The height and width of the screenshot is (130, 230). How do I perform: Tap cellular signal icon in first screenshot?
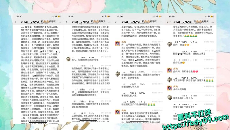[x=53, y=17]
